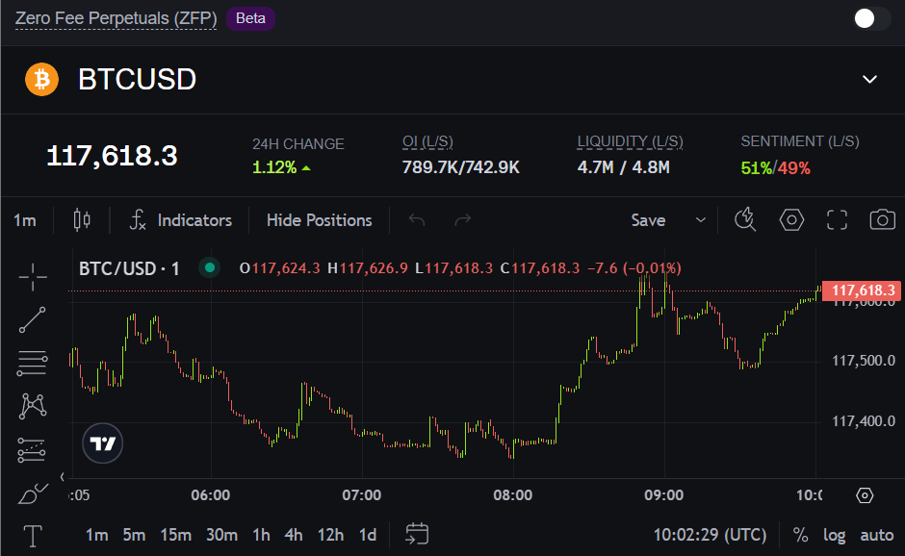Switch timeframe to 4h
905x556 pixels.
(294, 535)
